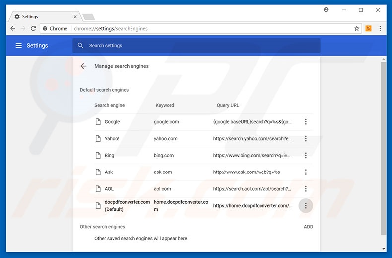Click the Yahoo! engine name
This screenshot has width=392, height=258.
coord(112,139)
